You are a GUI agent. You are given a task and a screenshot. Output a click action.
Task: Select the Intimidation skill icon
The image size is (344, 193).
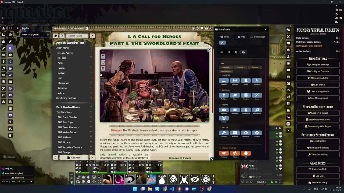pyautogui.click(x=246, y=110)
